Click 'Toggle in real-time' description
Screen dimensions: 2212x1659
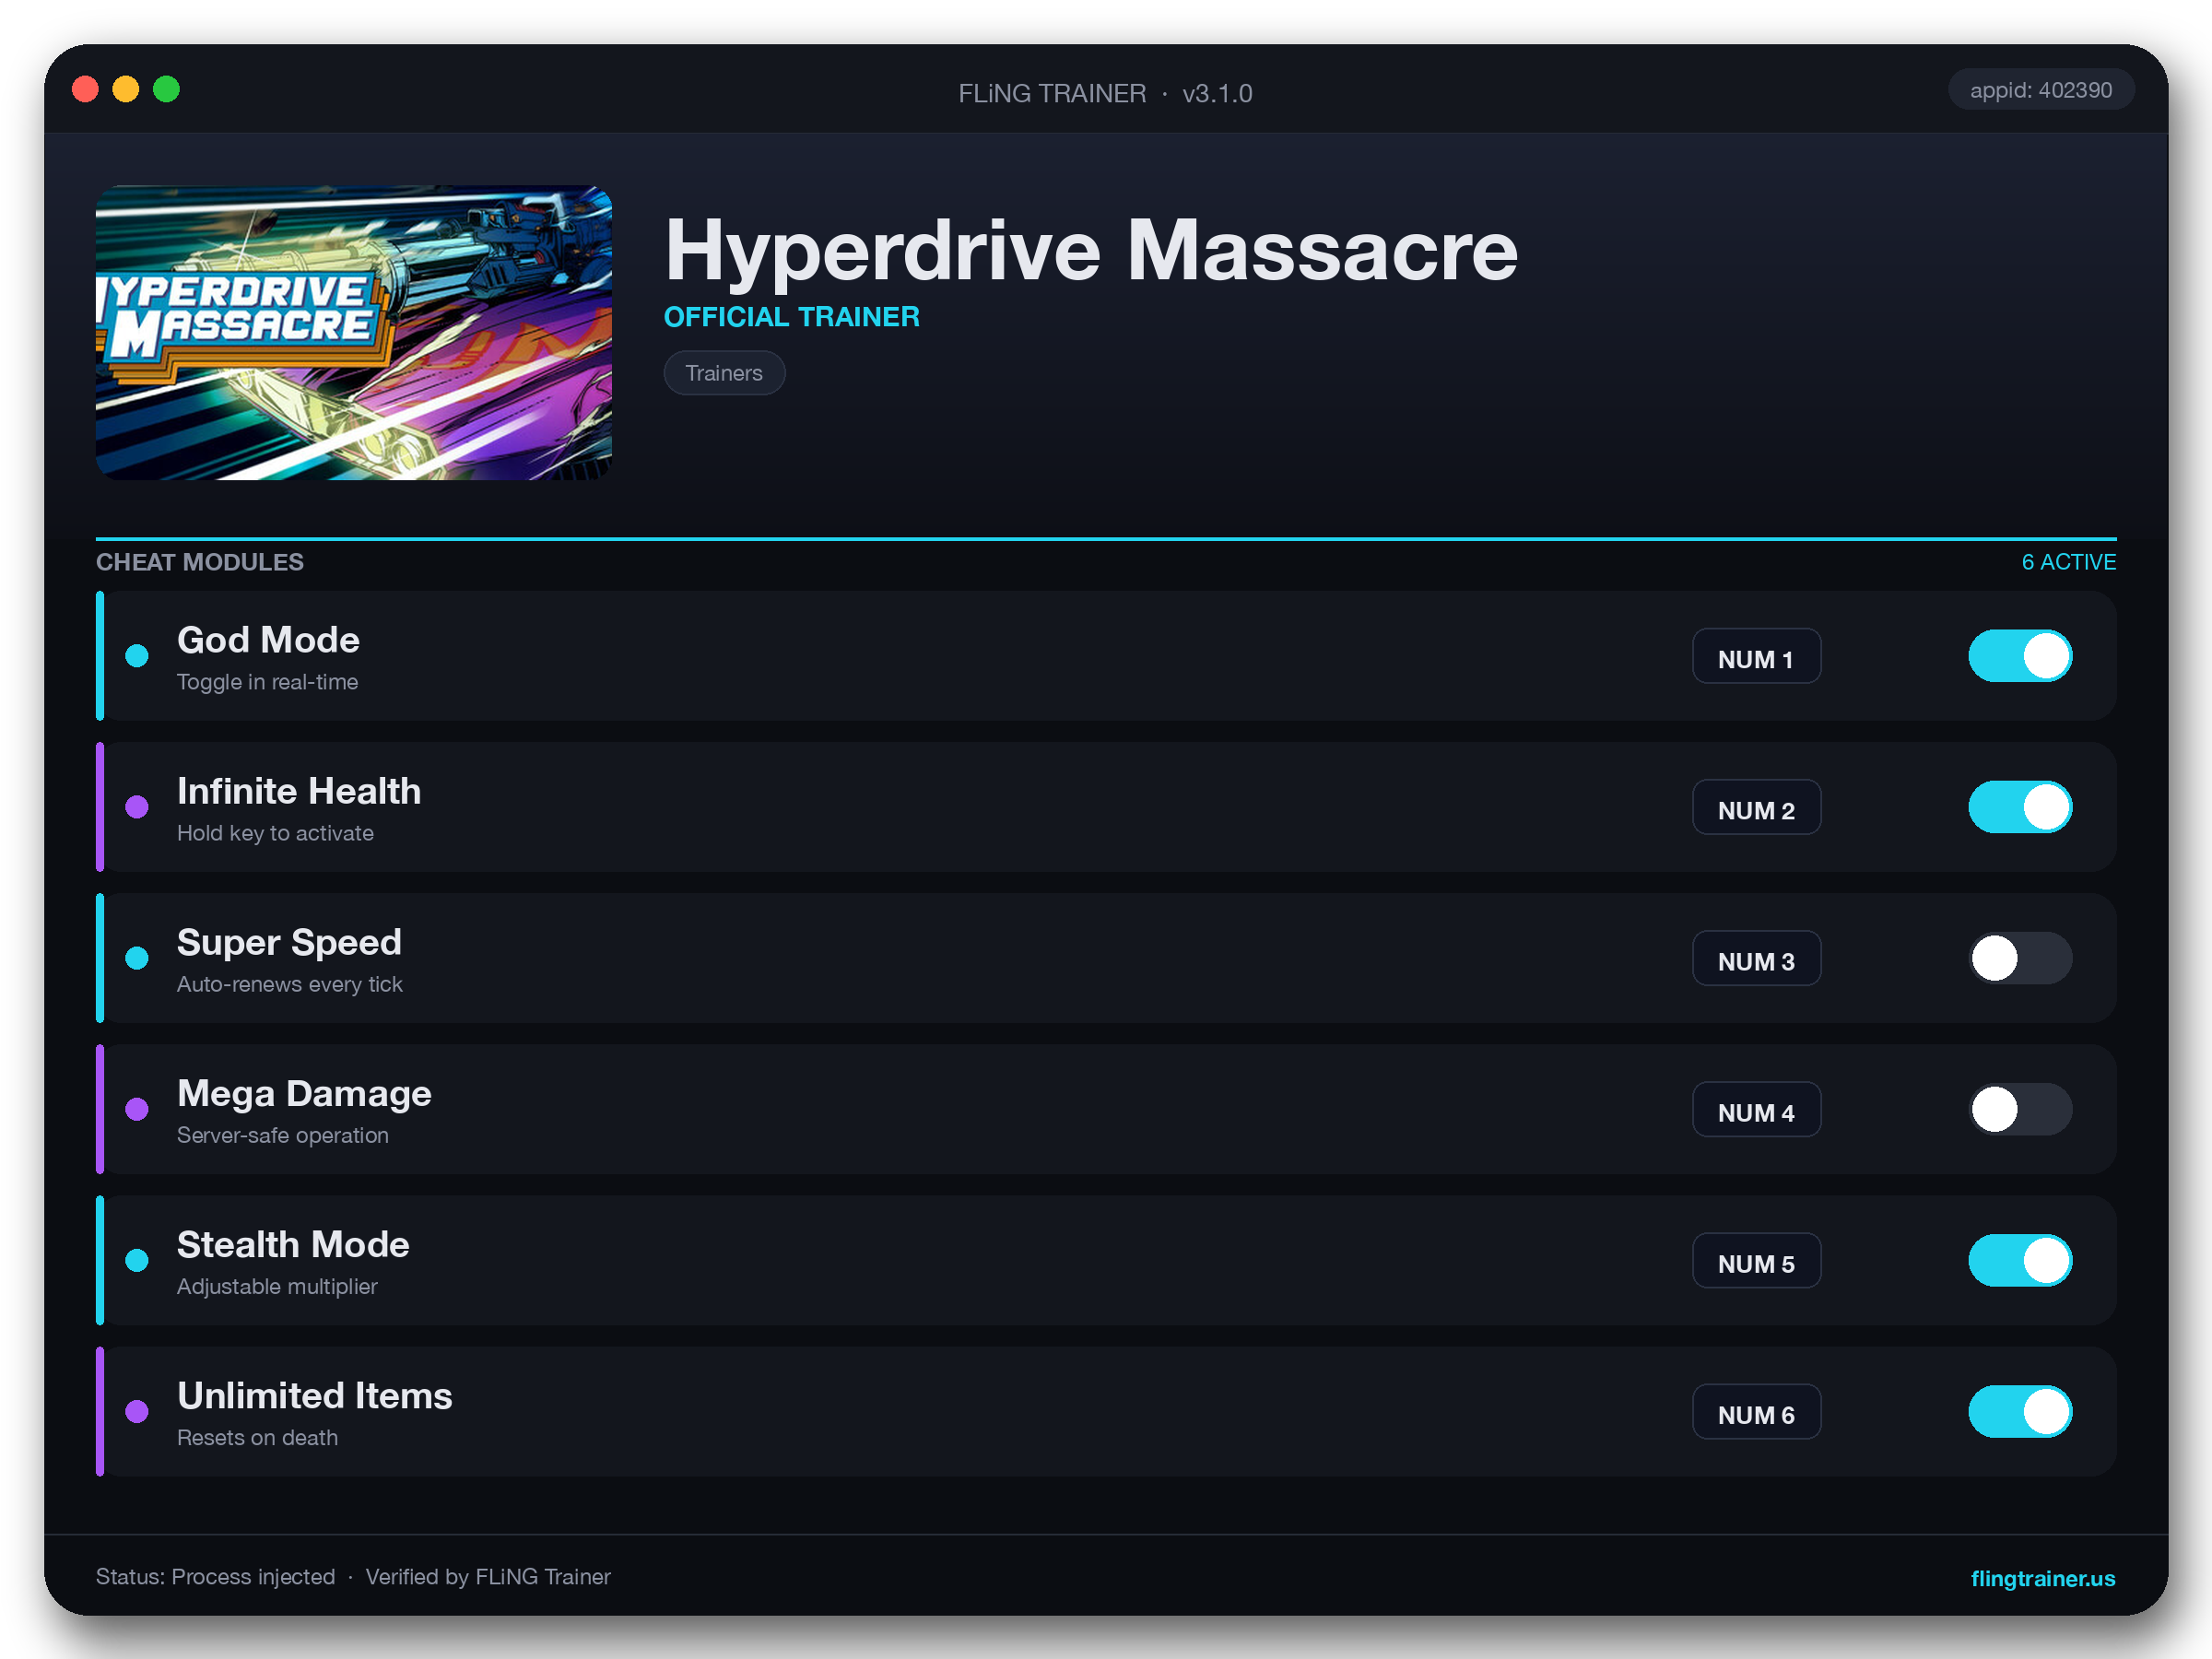(267, 682)
